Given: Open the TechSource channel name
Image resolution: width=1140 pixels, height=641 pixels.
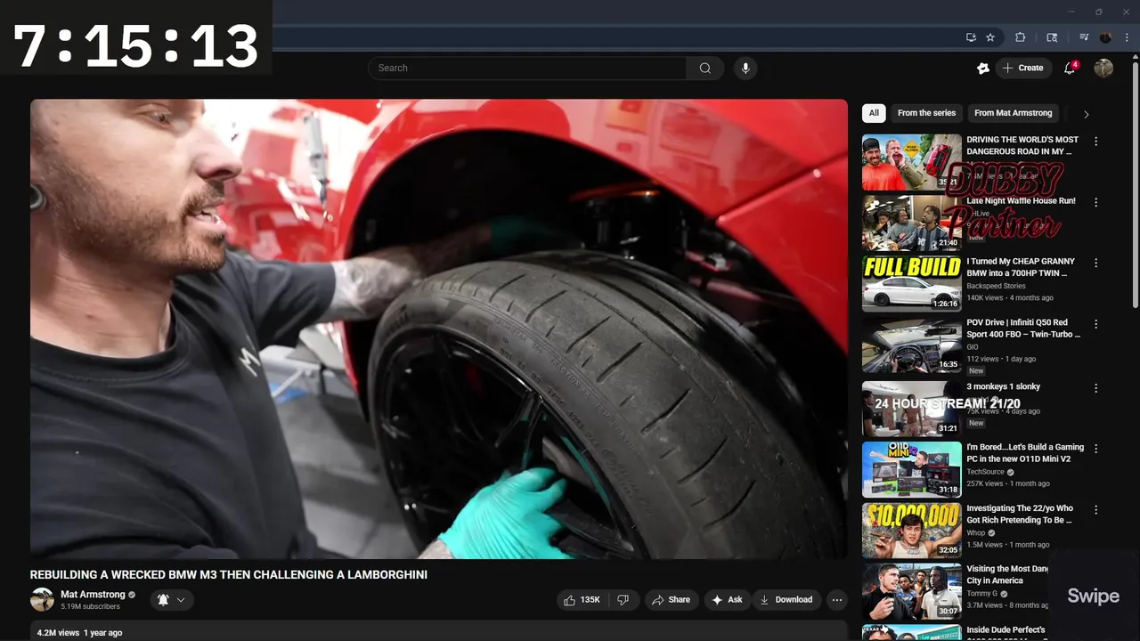Looking at the screenshot, I should pyautogui.click(x=985, y=472).
